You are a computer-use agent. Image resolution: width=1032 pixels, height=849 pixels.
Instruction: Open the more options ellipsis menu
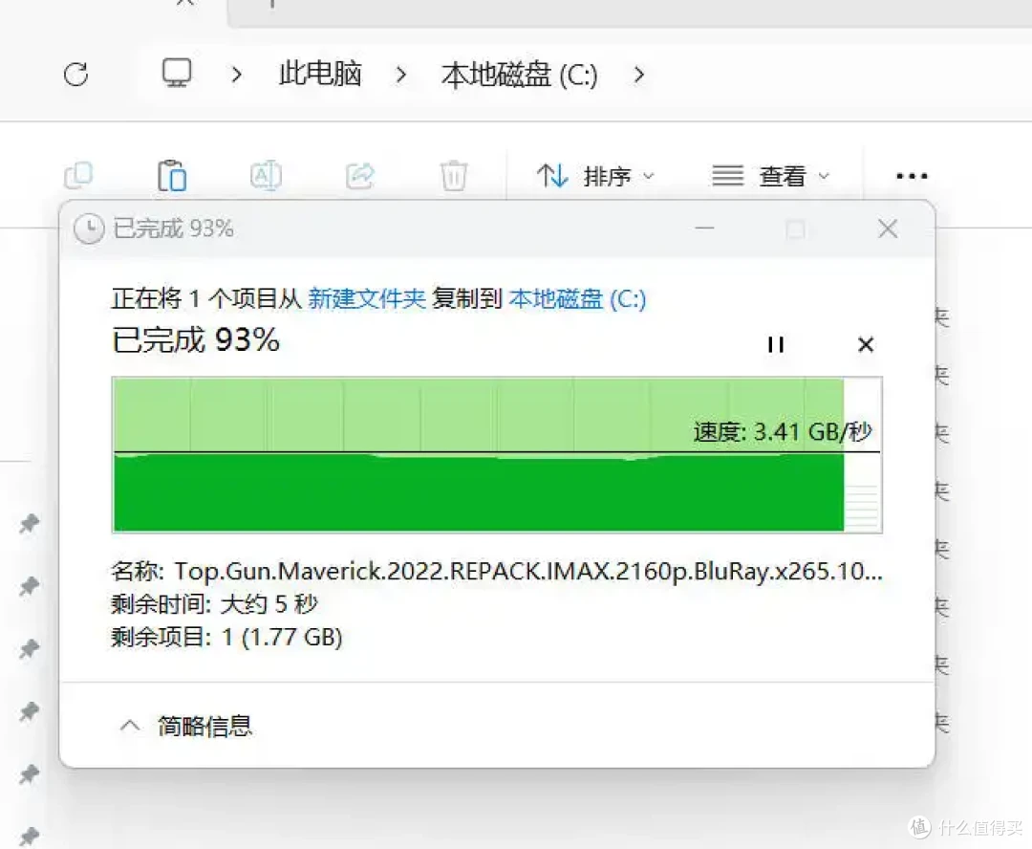(912, 176)
